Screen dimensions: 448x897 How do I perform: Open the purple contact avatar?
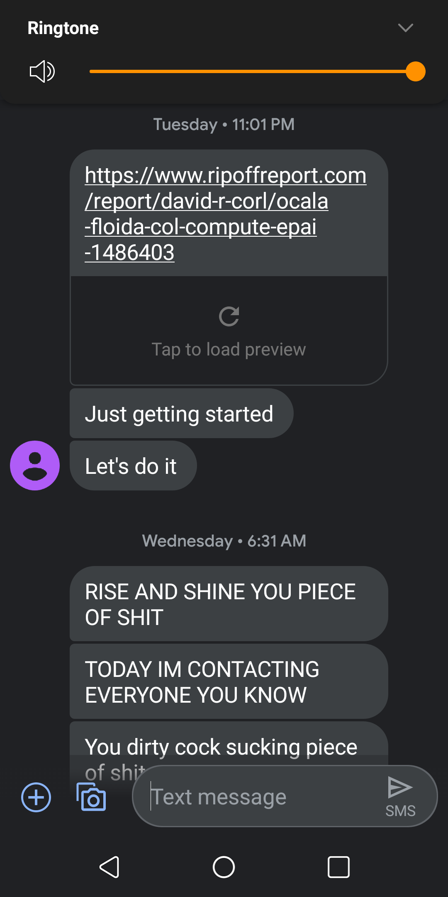(35, 466)
